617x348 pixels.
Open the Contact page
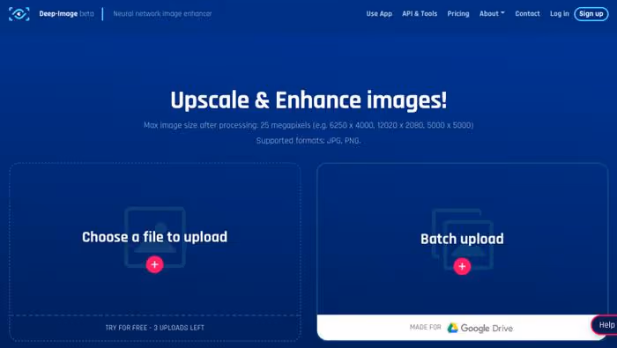click(527, 14)
